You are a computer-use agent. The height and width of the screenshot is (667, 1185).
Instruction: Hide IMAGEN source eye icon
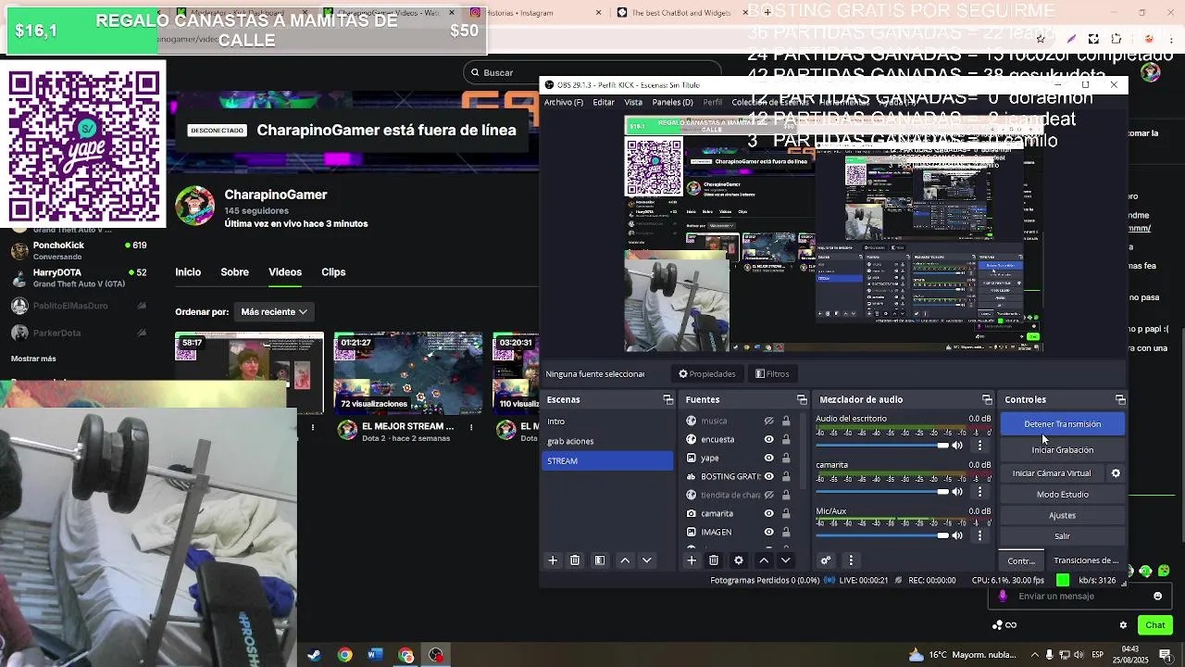(x=768, y=532)
